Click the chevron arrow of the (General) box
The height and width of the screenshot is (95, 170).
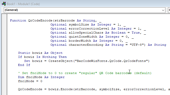click(x=163, y=10)
